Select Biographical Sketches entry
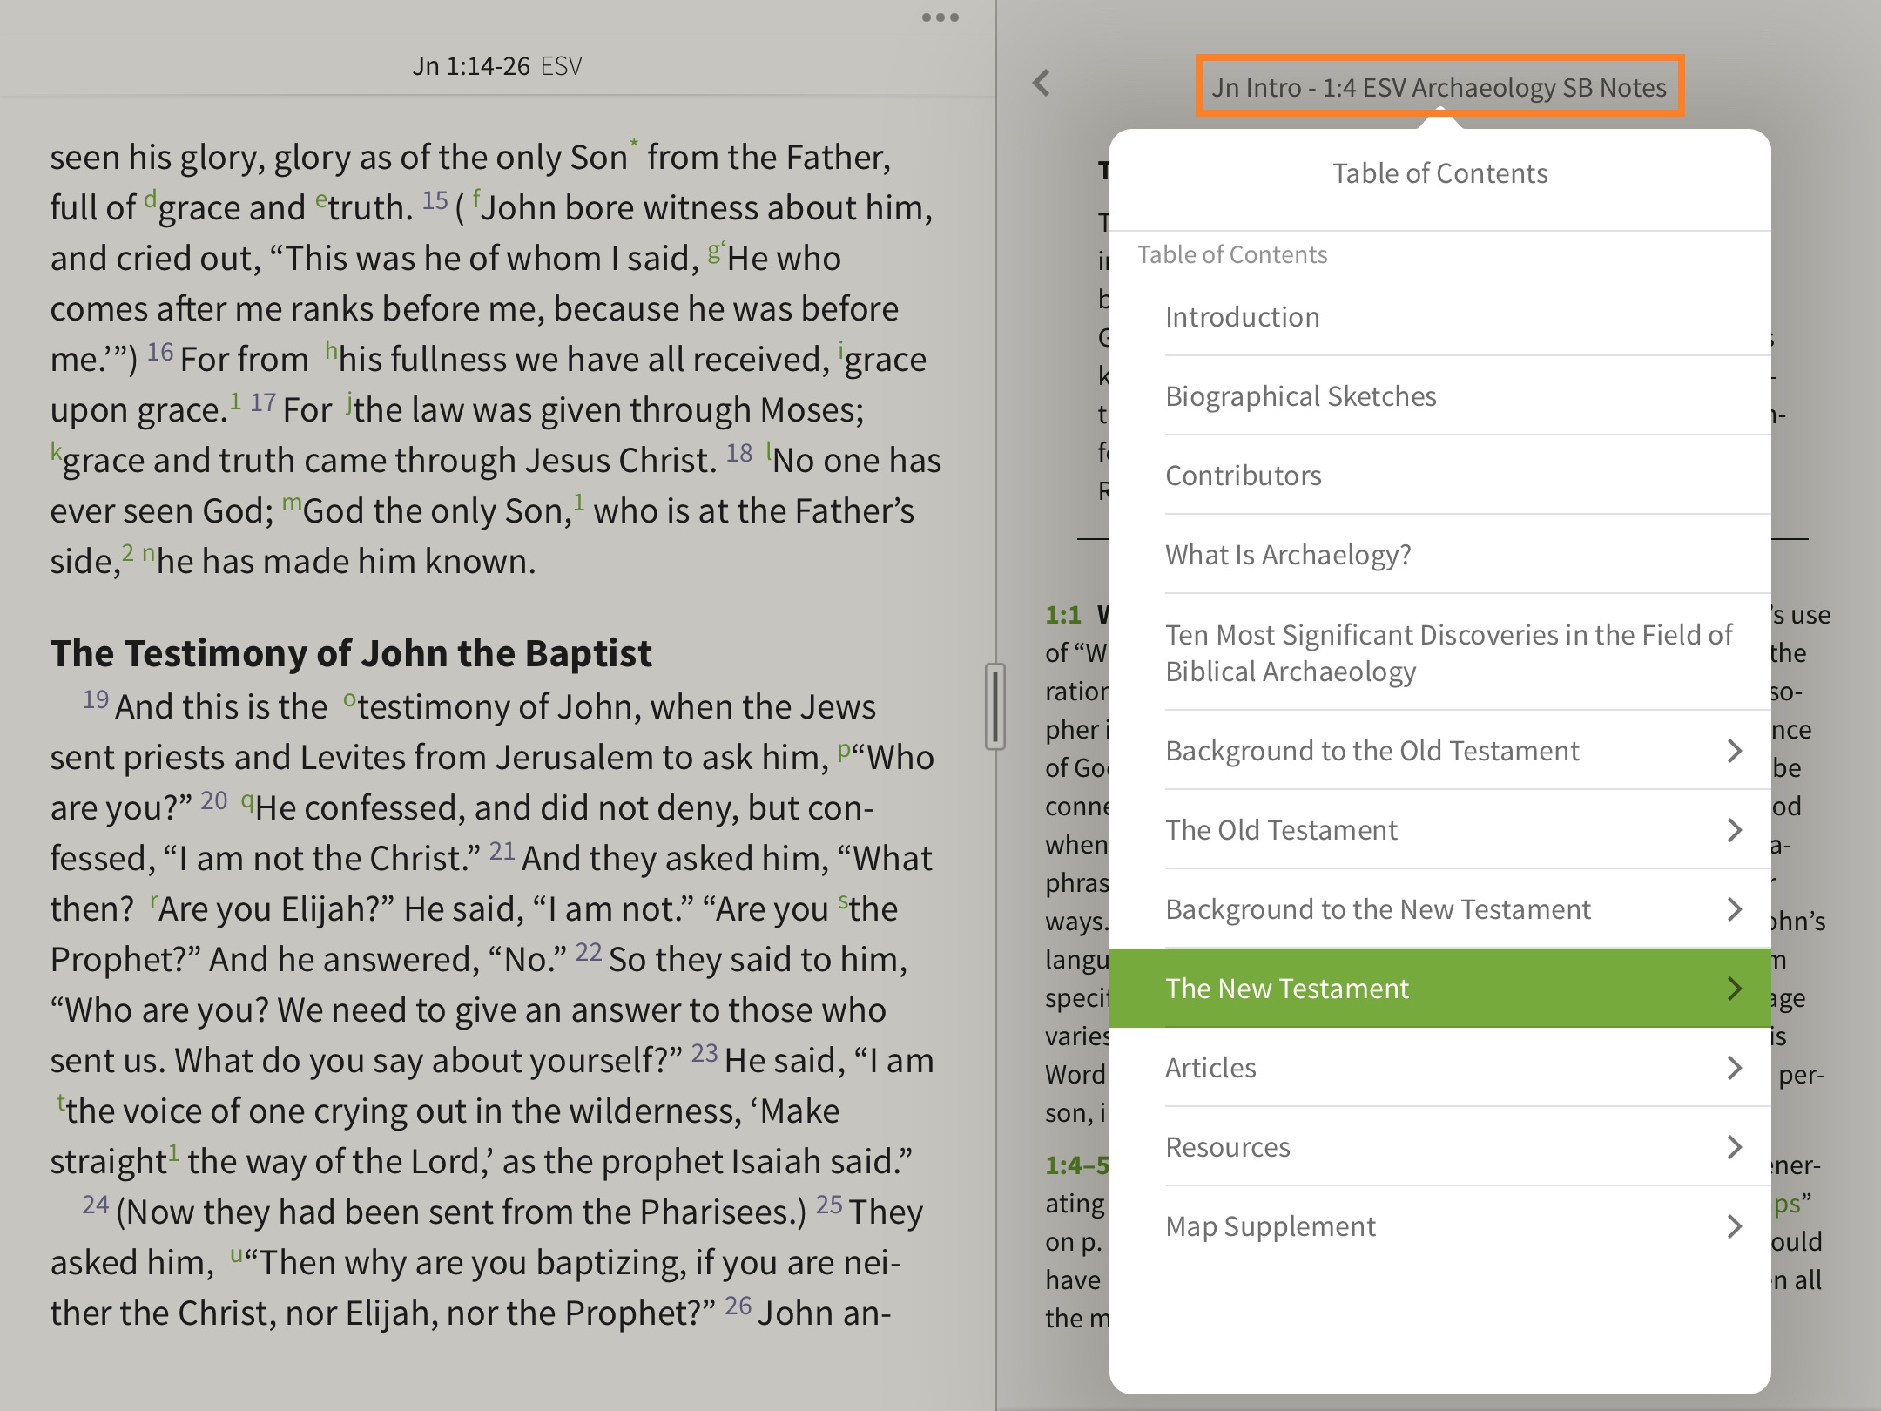Image resolution: width=1881 pixels, height=1411 pixels. coord(1440,396)
